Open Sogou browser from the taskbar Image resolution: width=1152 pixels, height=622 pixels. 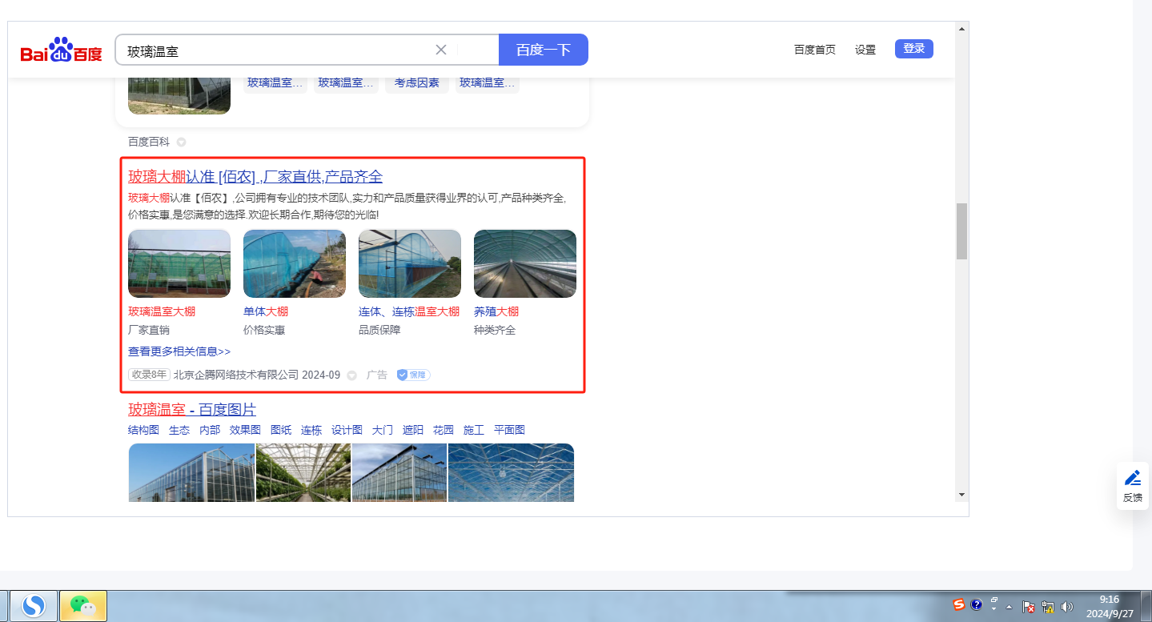tap(33, 606)
